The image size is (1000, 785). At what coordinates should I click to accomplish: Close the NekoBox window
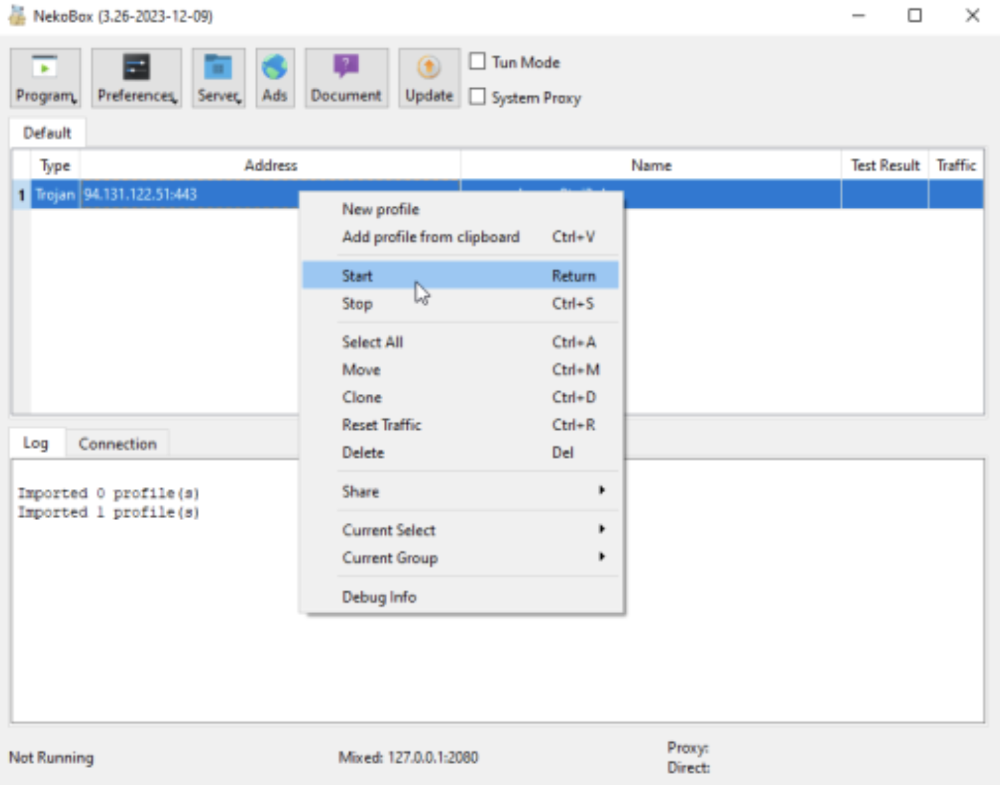[972, 16]
